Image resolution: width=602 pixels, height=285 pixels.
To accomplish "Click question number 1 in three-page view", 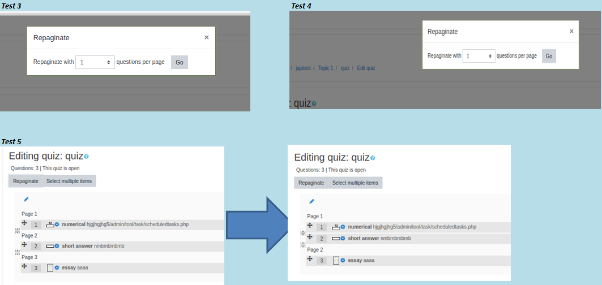I will tap(36, 225).
